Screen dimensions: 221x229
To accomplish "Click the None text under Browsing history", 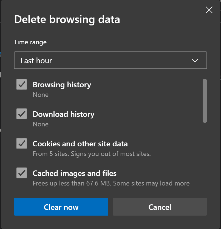I will (41, 95).
